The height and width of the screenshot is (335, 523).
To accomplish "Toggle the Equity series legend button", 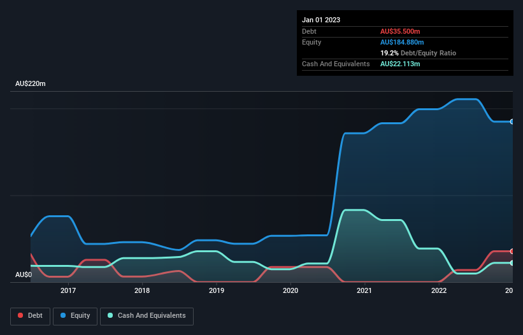I will 75,316.
